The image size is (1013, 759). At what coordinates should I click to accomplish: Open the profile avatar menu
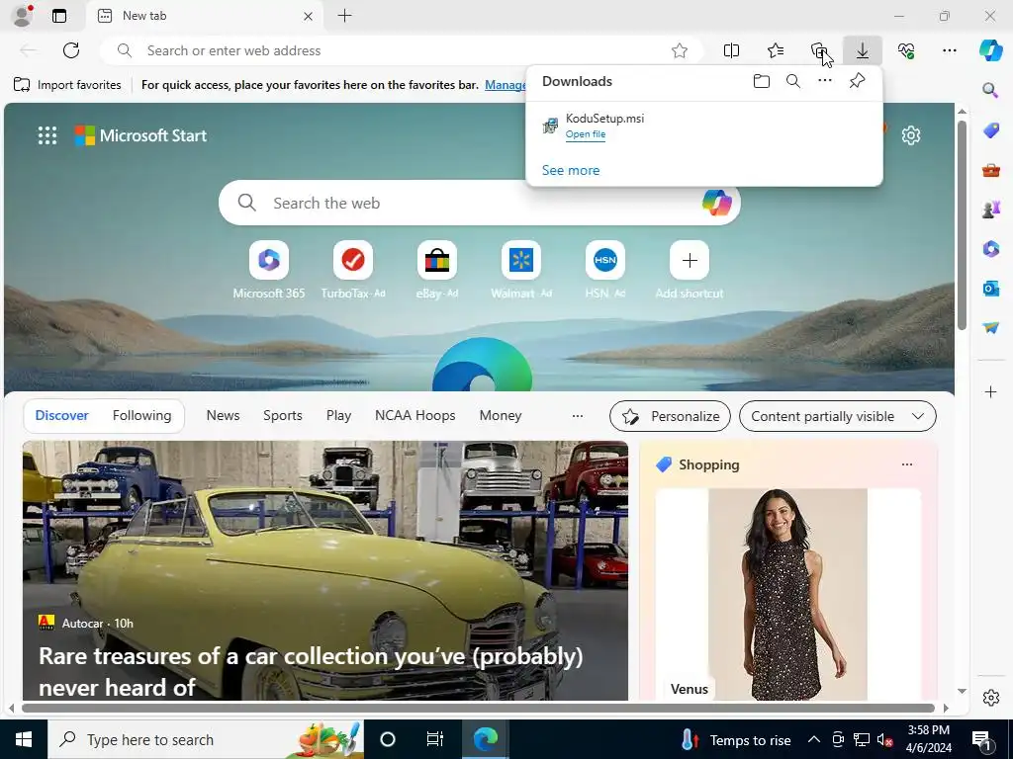pos(23,16)
